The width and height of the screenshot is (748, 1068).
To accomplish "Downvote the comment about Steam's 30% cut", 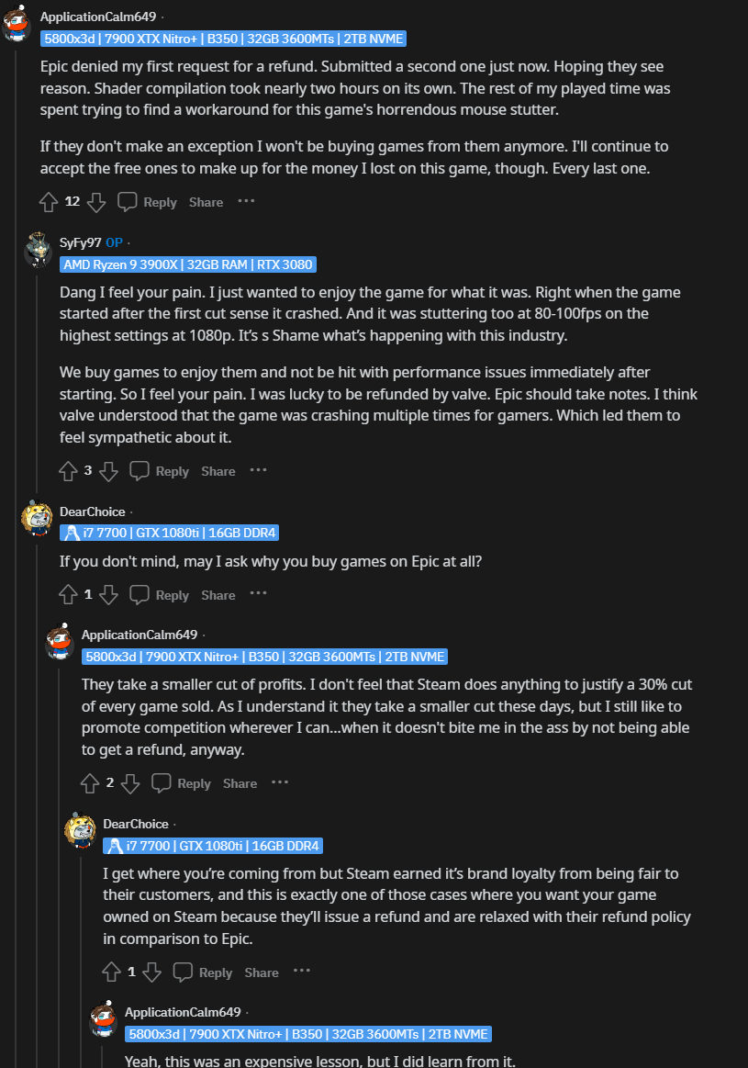I will point(130,783).
